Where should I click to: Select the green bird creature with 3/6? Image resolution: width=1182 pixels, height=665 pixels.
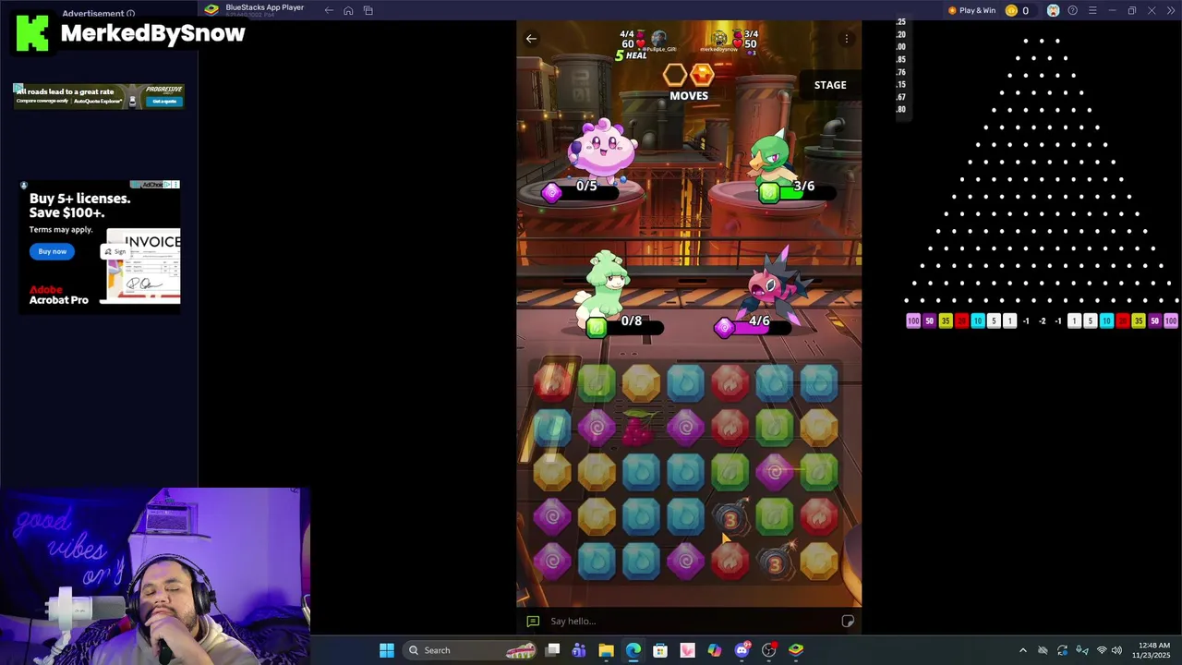pos(770,157)
